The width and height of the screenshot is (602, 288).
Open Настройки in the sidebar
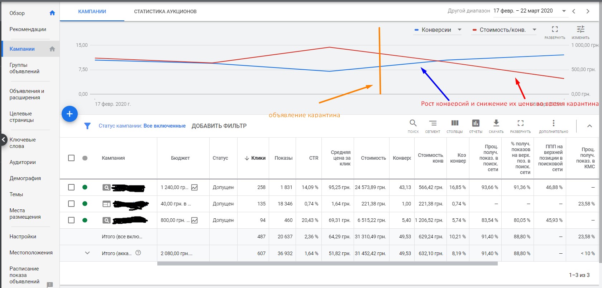coord(23,237)
